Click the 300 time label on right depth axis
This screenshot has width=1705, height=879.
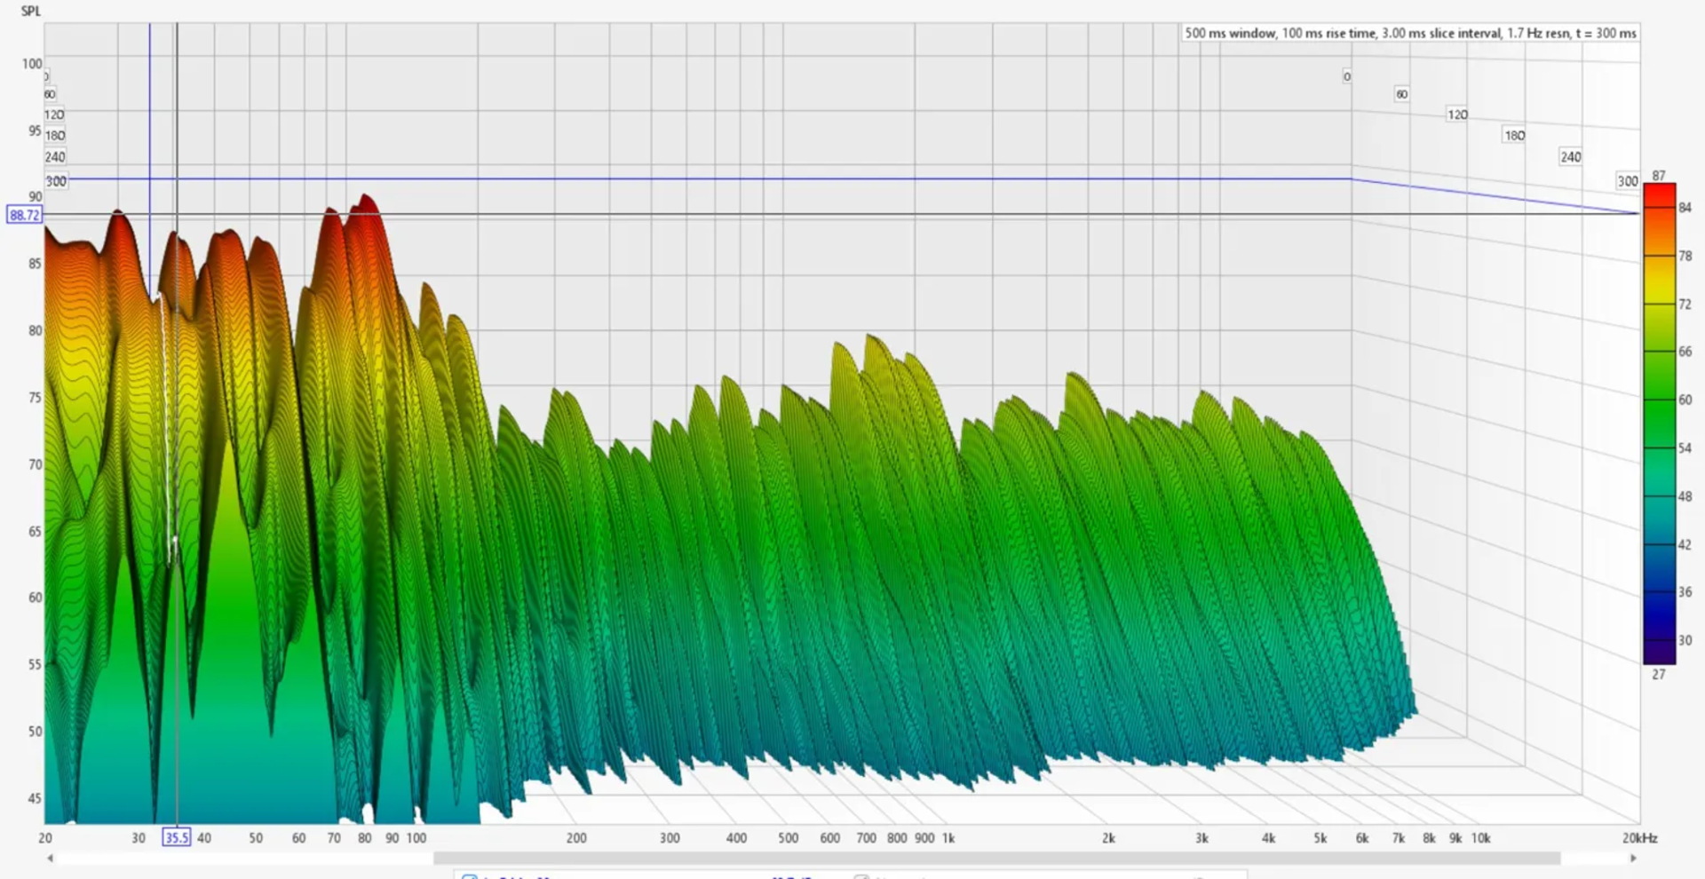point(1627,181)
